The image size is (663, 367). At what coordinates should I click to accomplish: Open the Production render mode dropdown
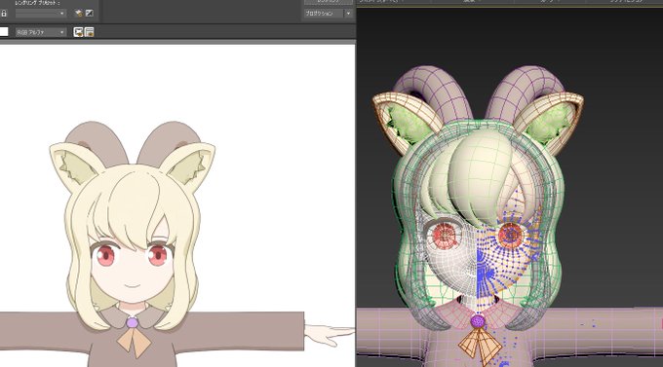(328, 14)
